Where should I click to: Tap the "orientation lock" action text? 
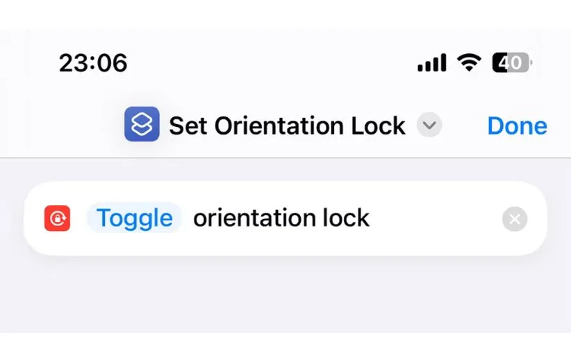[x=281, y=218]
